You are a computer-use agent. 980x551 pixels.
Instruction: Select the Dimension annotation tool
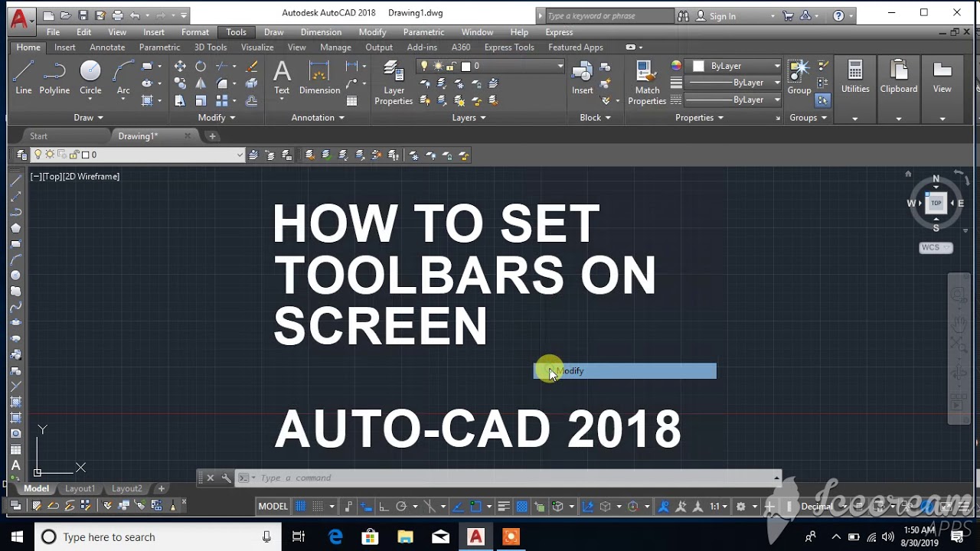coord(319,79)
